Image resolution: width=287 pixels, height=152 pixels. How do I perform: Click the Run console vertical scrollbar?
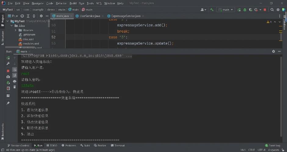coord(281,96)
